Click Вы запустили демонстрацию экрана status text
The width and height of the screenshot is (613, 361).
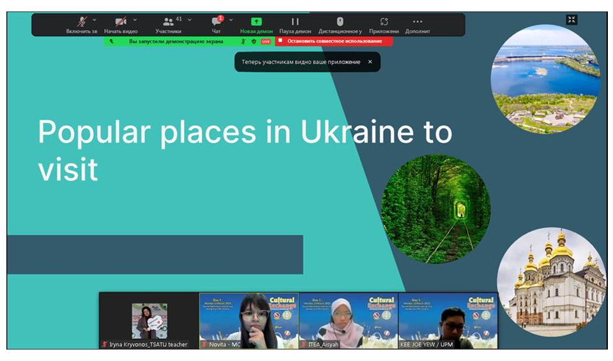tap(176, 41)
